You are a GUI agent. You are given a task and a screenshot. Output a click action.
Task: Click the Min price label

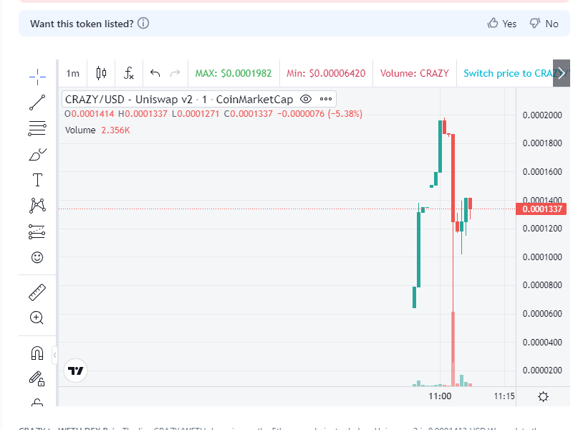326,73
